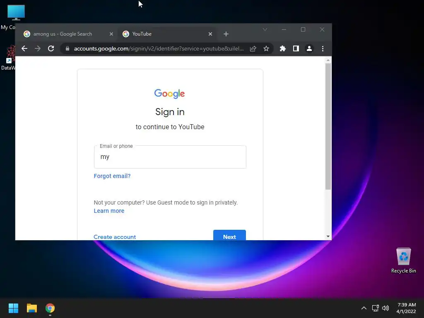The height and width of the screenshot is (318, 424).
Task: Open the volume control in the tray
Action: pyautogui.click(x=385, y=308)
